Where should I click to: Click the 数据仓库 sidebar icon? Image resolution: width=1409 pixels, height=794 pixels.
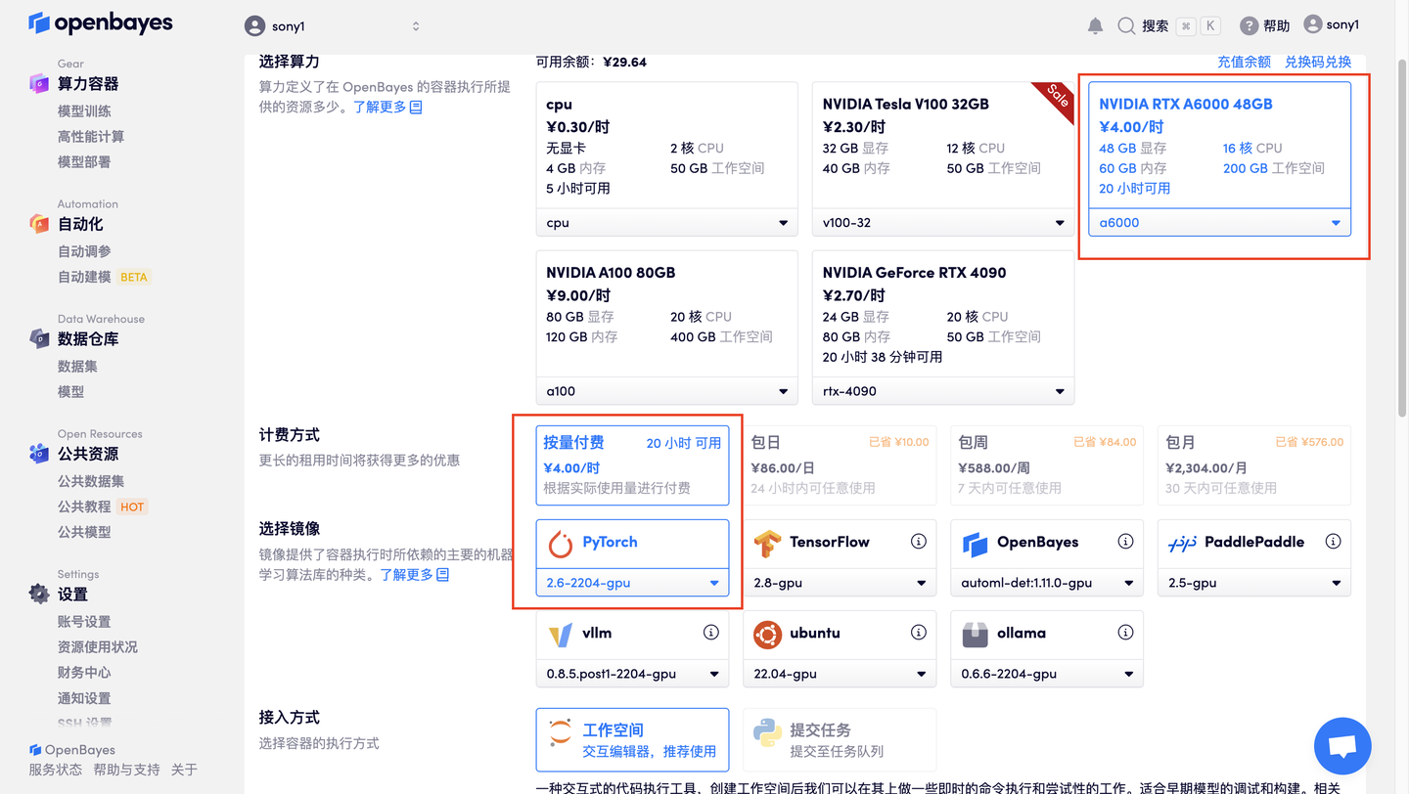click(x=39, y=338)
